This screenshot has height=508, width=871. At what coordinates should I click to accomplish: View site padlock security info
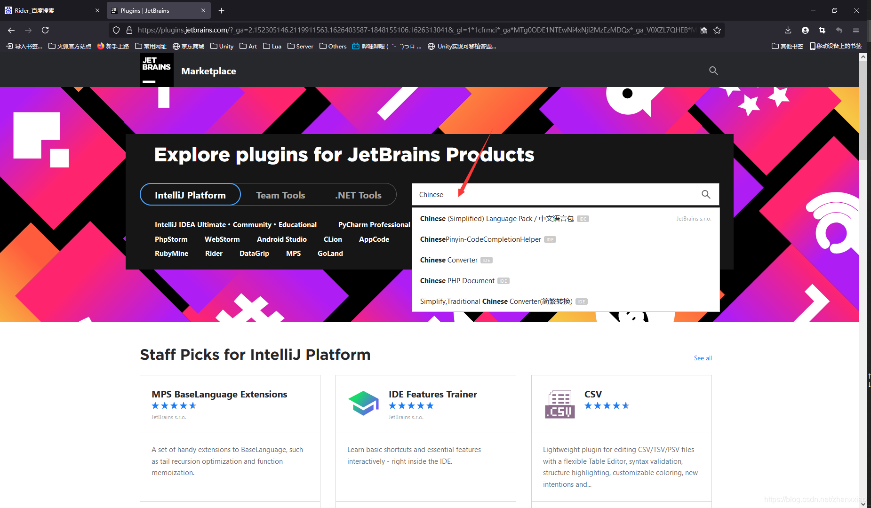tap(129, 30)
